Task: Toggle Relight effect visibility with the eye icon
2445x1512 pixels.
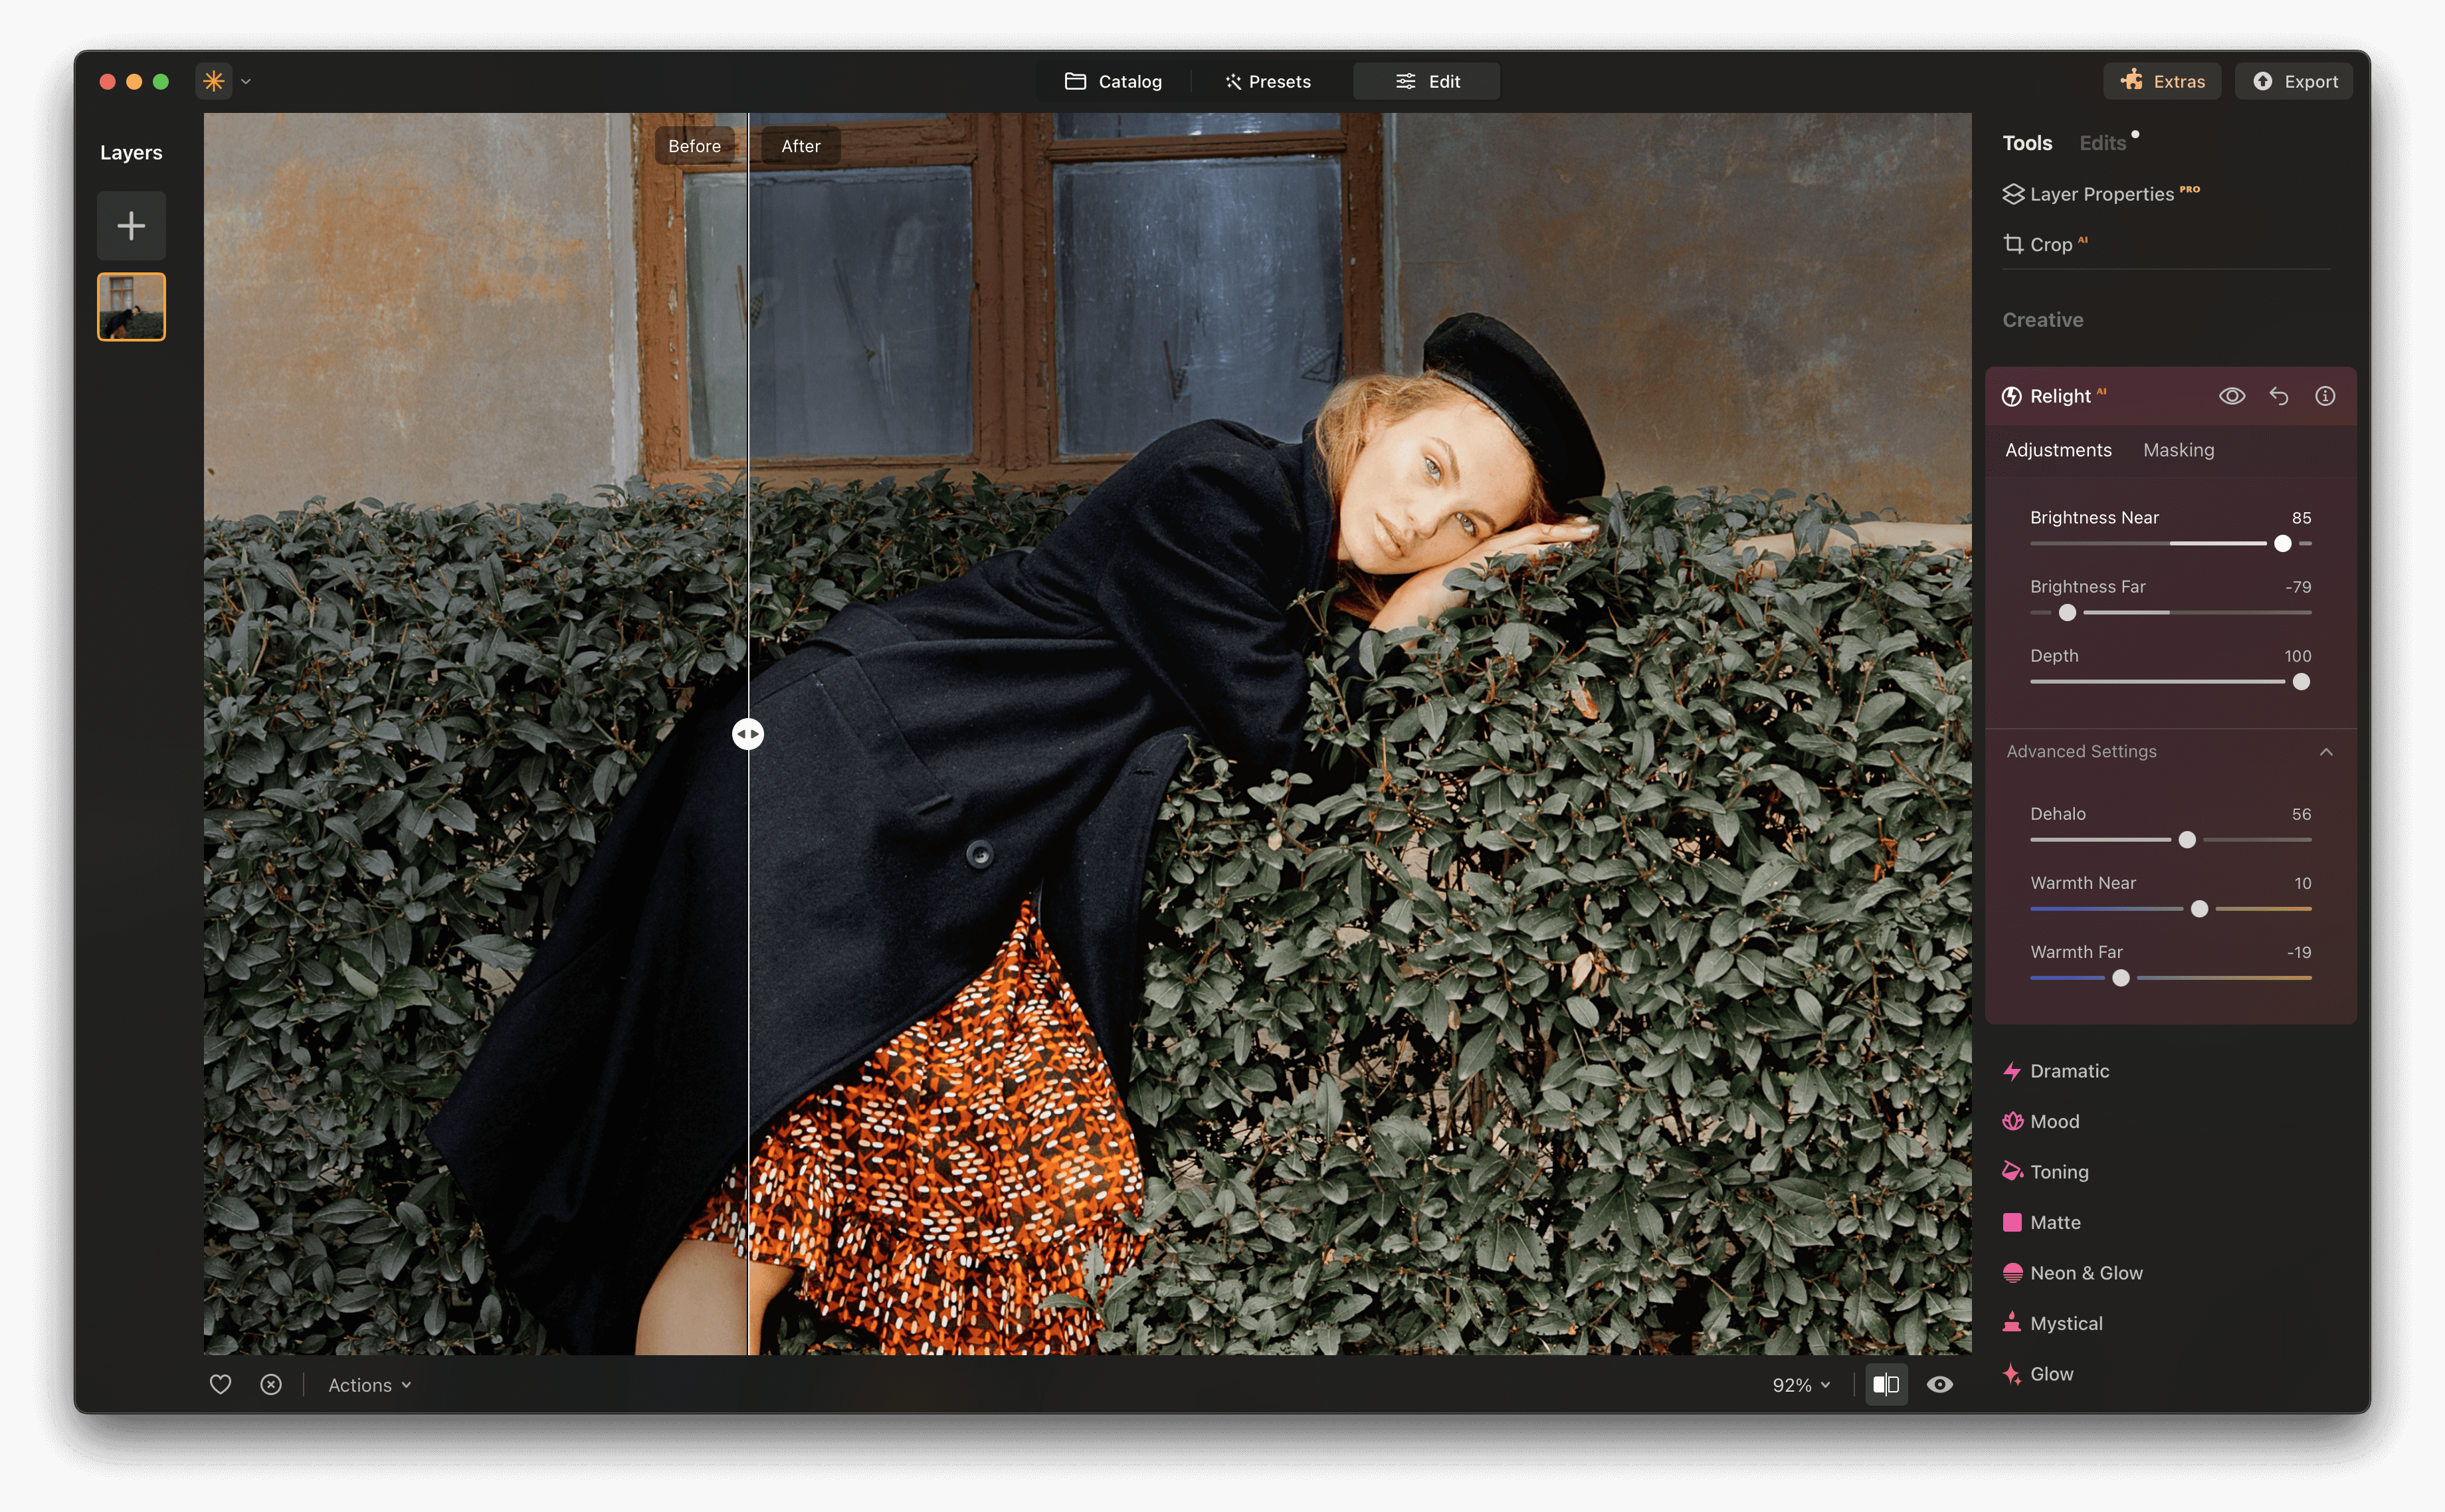Action: pyautogui.click(x=2231, y=395)
